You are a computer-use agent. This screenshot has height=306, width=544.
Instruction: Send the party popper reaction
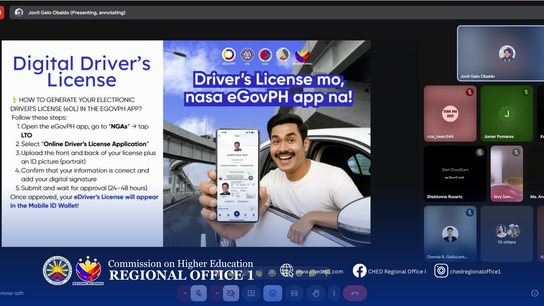click(245, 273)
